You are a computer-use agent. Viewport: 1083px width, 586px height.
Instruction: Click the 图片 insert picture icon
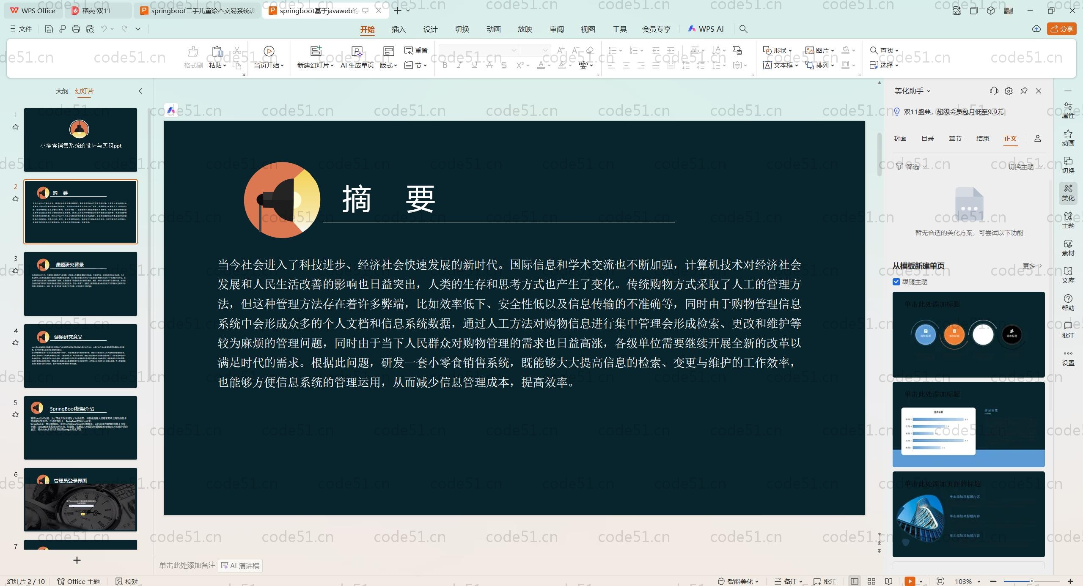pyautogui.click(x=816, y=50)
